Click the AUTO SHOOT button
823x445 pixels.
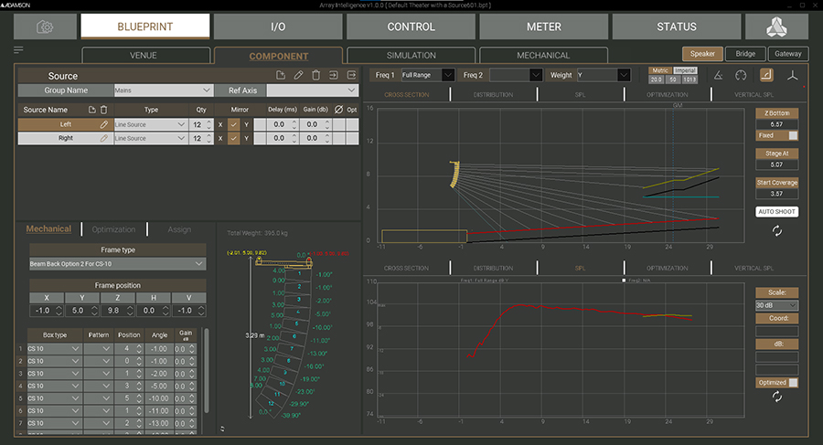[x=776, y=211]
